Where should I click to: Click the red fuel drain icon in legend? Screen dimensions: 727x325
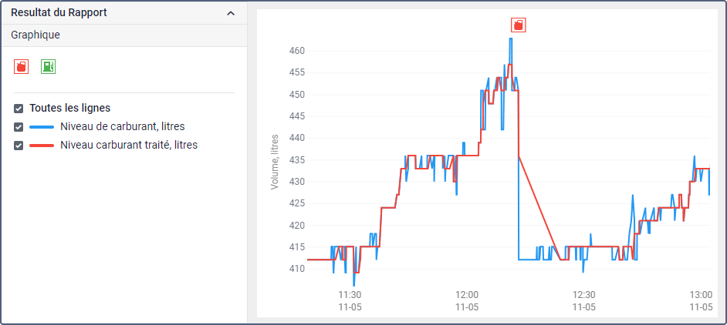point(22,67)
